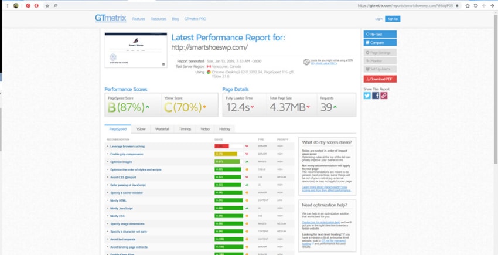Click the Re-Test button

(380, 34)
